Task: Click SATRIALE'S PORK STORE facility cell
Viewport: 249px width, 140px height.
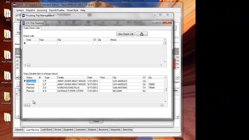Action: coord(72,91)
